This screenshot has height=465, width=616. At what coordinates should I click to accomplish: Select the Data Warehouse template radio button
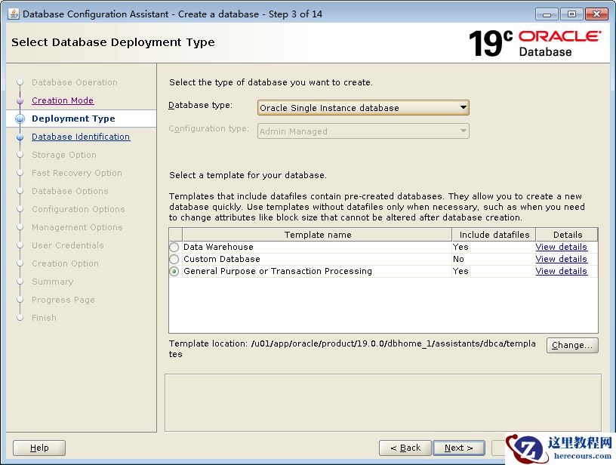pyautogui.click(x=174, y=247)
